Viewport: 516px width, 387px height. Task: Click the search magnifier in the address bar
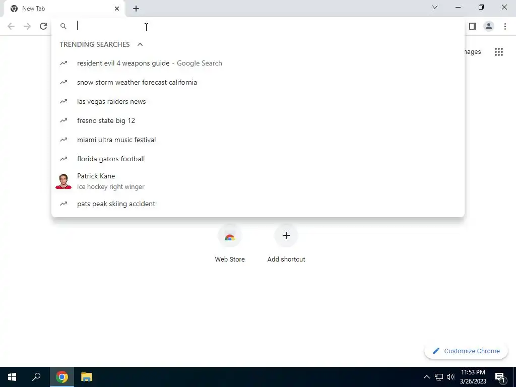[63, 26]
